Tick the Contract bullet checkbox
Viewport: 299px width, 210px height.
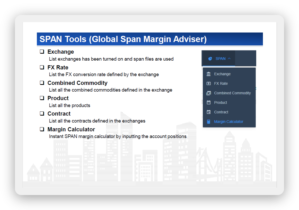pos(42,114)
